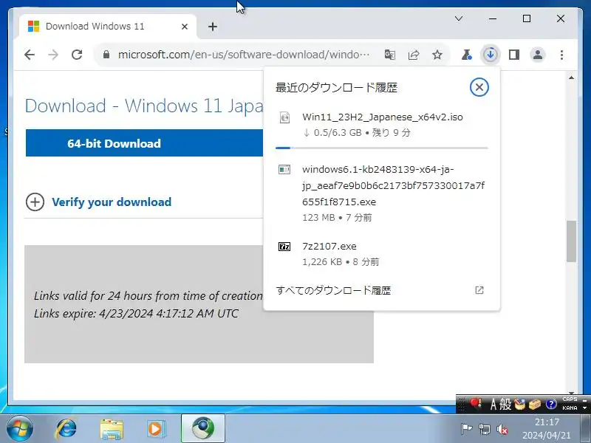Click the Verify your download link
Viewport: 591px width, 443px height.
point(112,202)
